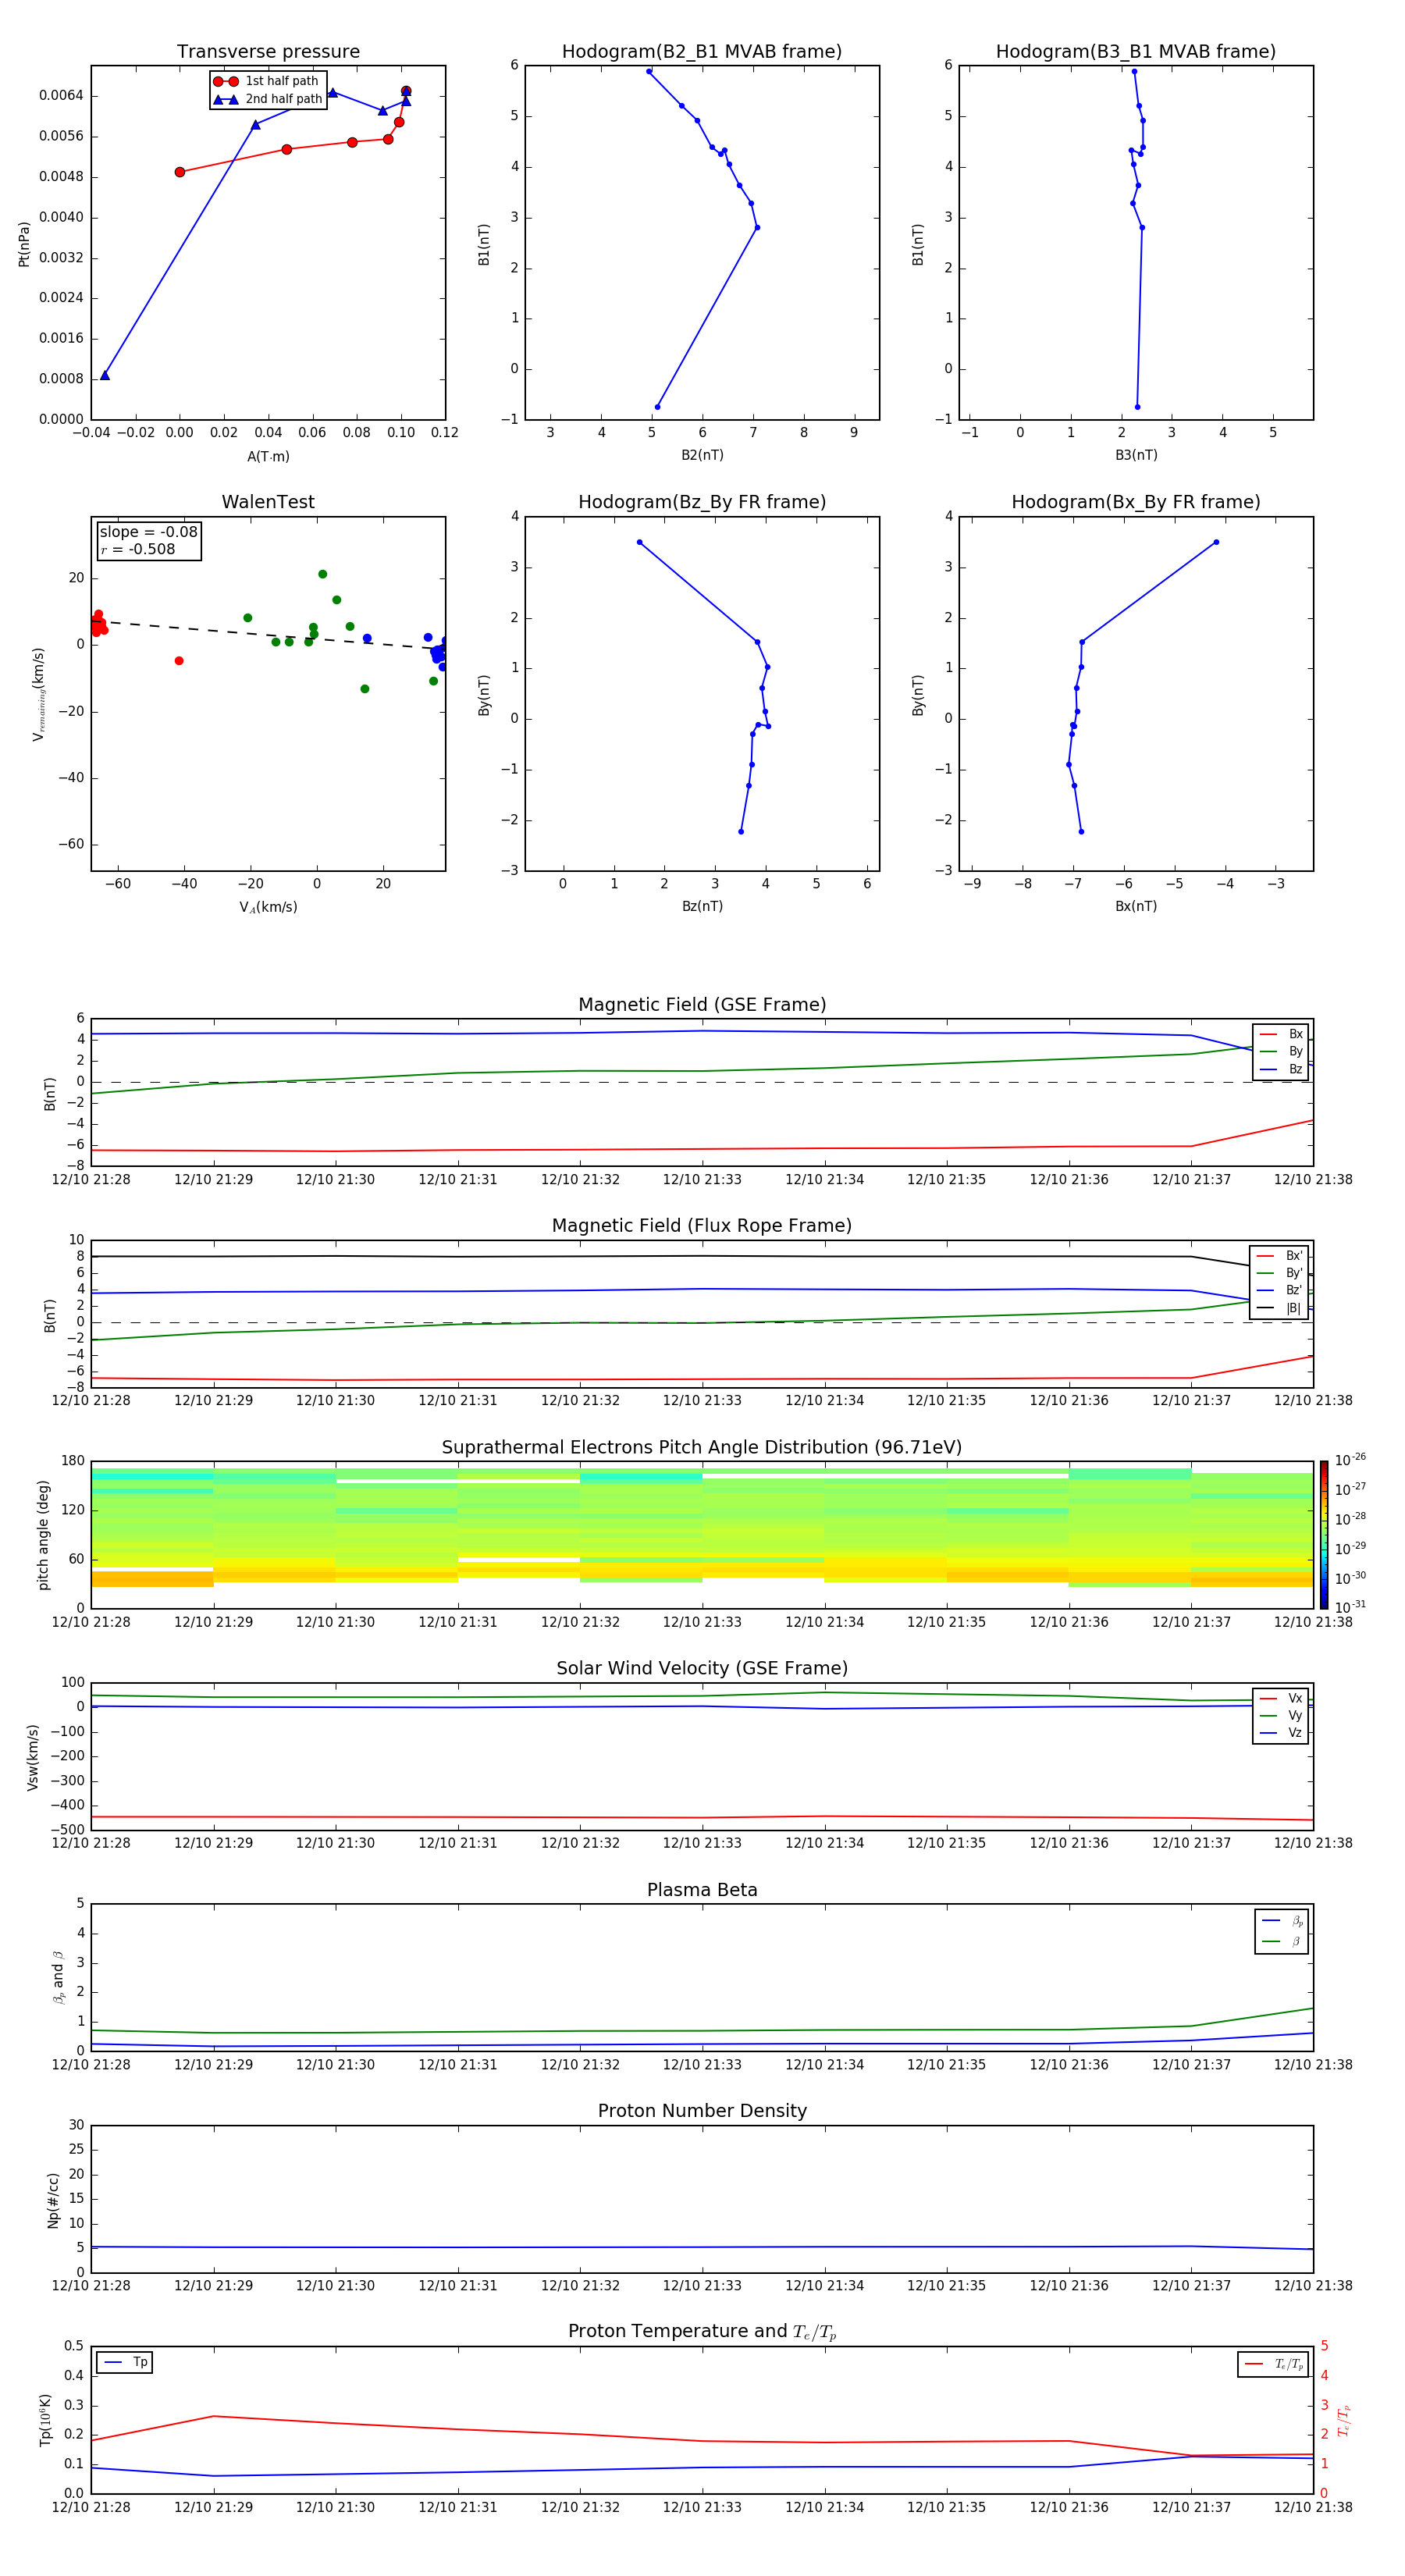Click '12/10 21:33' tick under GSE field plot
Viewport: 1405px width, 2576px height.
click(x=702, y=1180)
